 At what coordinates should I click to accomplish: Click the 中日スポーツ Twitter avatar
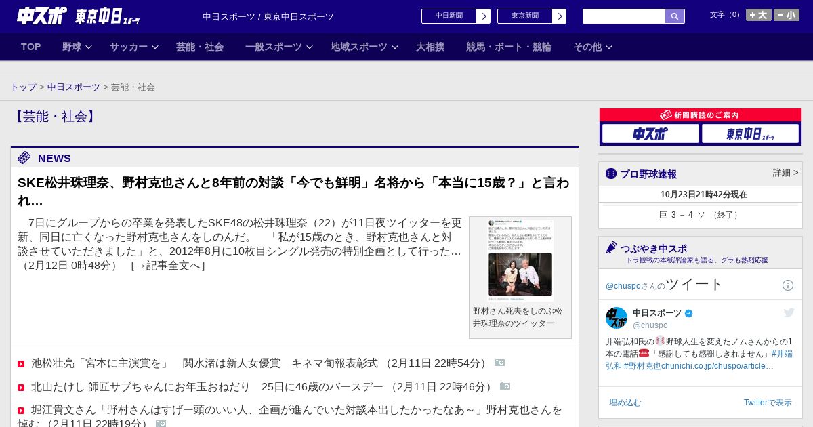(x=617, y=318)
